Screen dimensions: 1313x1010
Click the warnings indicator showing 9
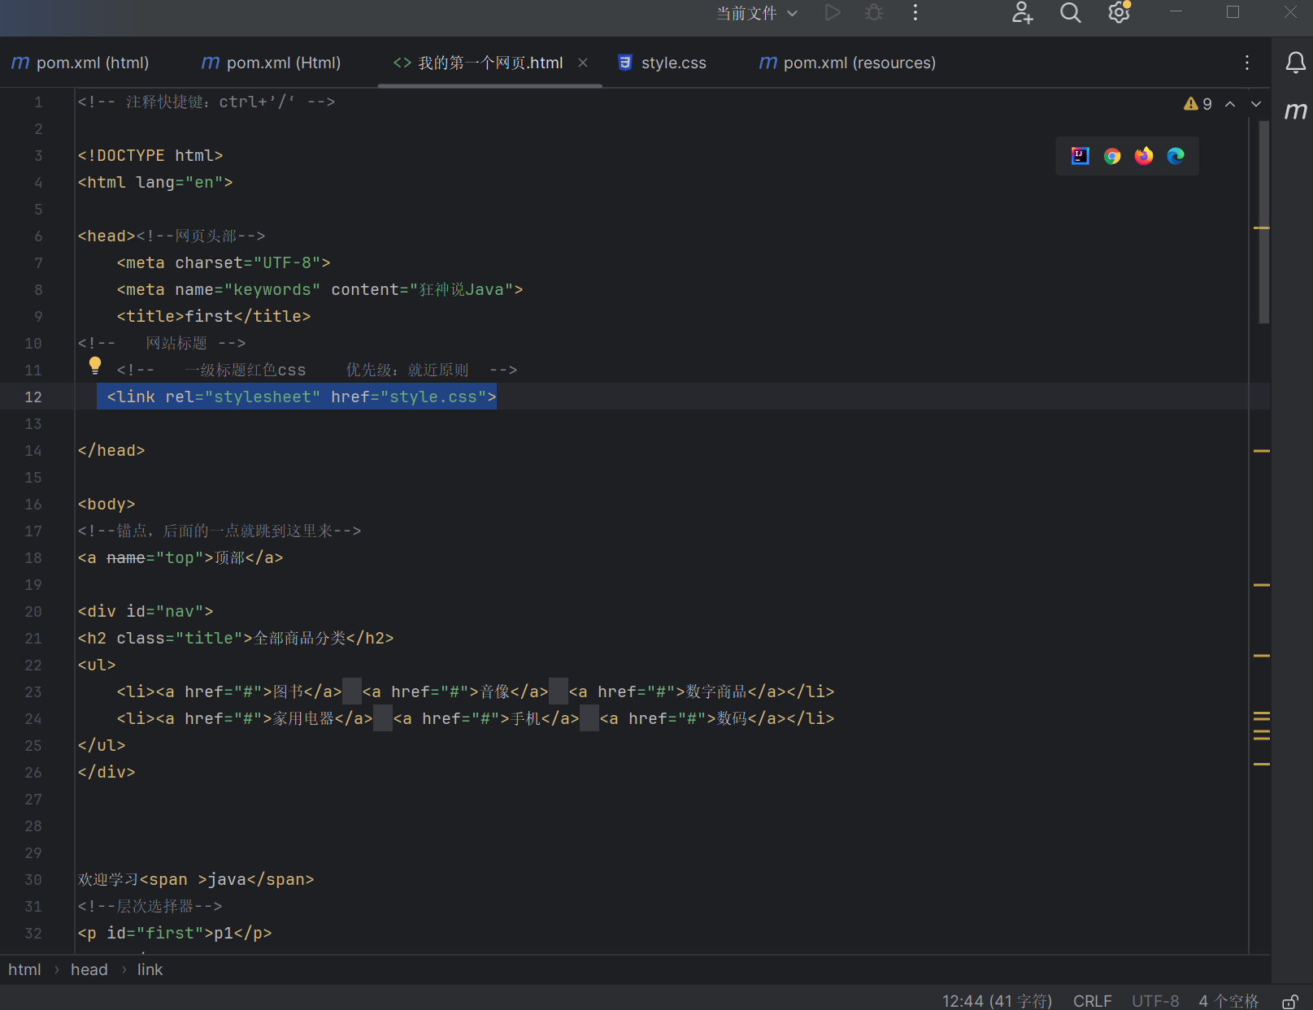click(x=1198, y=104)
